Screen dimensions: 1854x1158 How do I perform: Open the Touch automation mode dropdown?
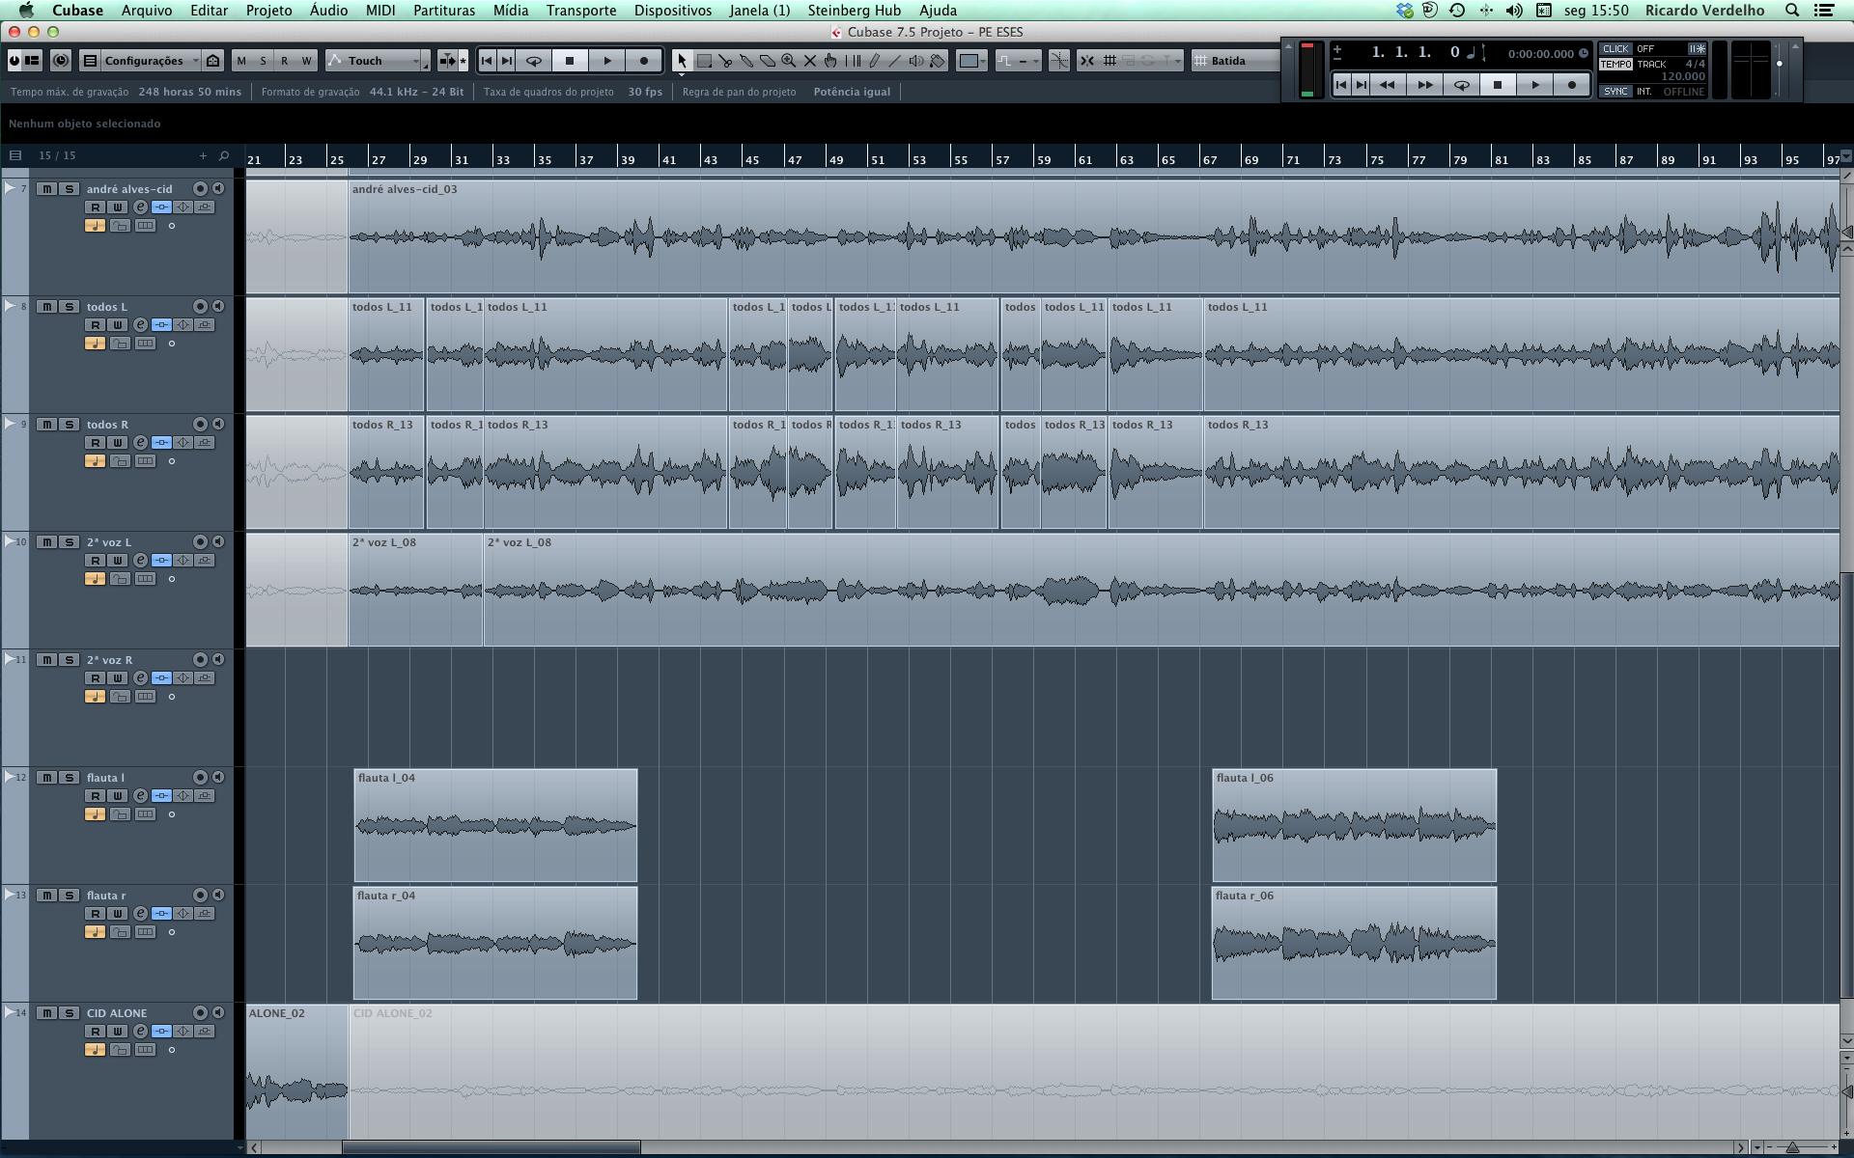[378, 61]
